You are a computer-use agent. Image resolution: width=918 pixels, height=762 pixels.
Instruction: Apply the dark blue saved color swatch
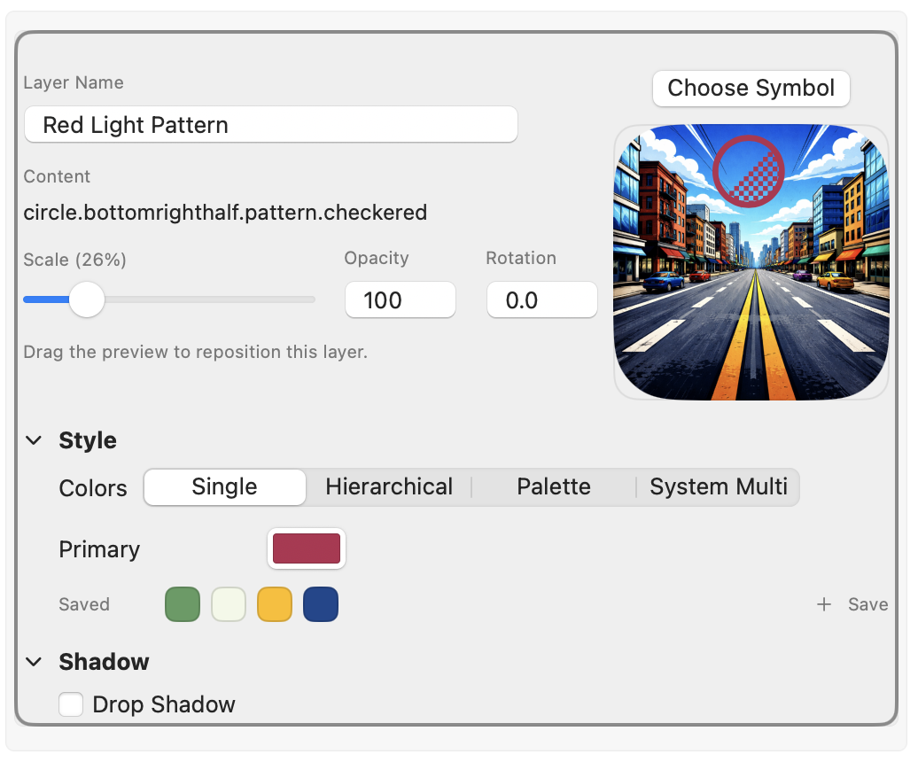pos(321,604)
